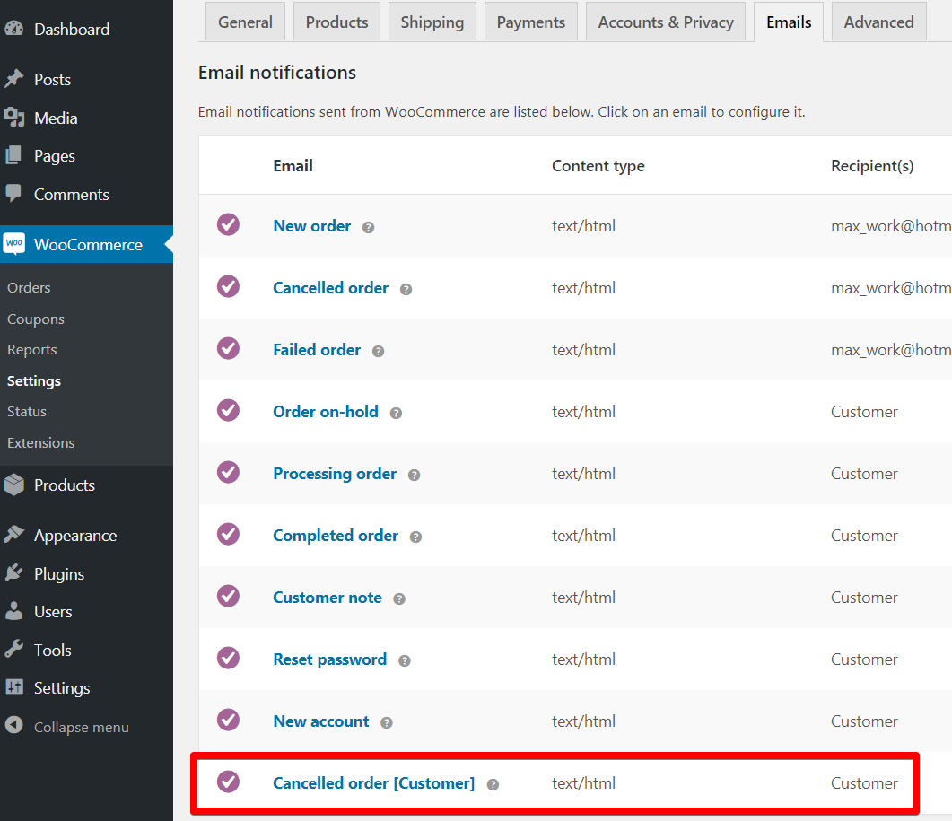Click the Media library icon
The image size is (952, 821).
pyautogui.click(x=14, y=118)
